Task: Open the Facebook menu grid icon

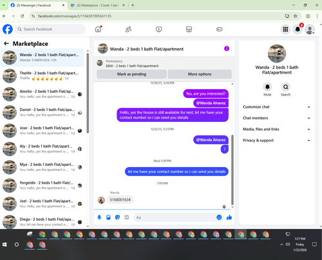Action: coord(285,29)
